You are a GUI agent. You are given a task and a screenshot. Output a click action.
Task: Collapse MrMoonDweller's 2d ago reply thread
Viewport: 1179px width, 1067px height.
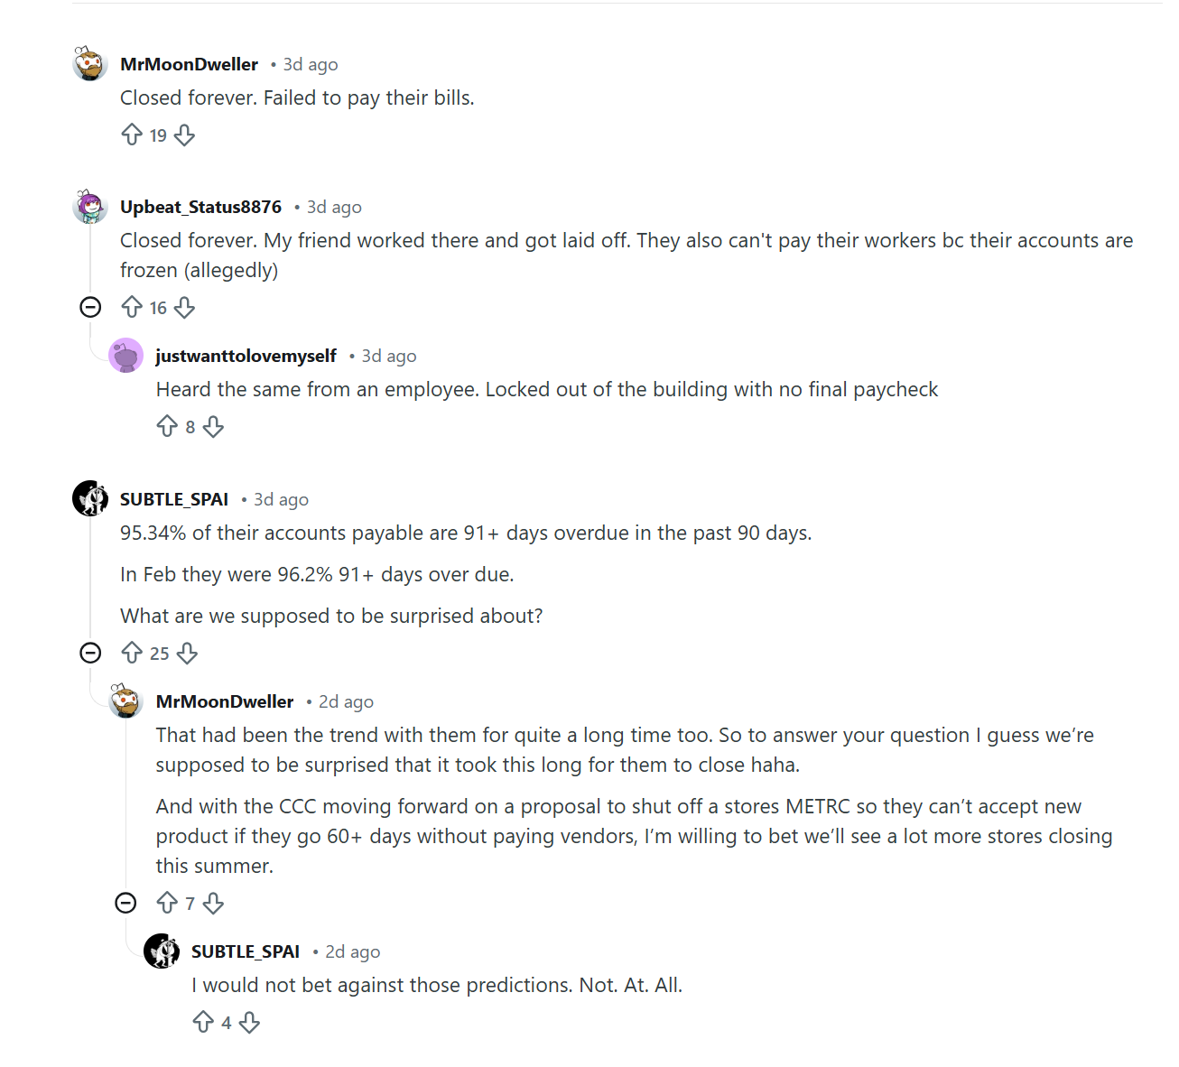(x=125, y=903)
